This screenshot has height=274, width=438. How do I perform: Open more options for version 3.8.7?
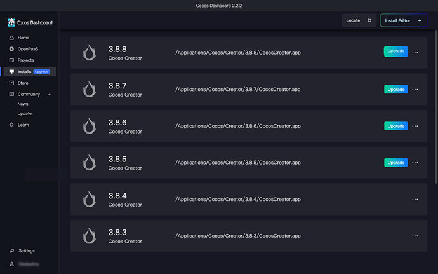[415, 89]
